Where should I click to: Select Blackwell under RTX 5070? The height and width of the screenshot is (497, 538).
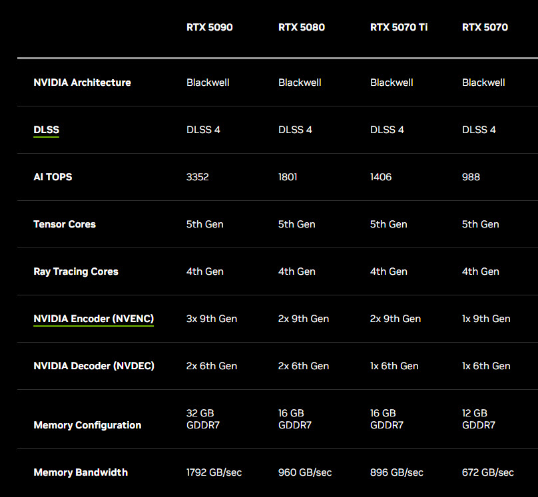[x=483, y=83]
